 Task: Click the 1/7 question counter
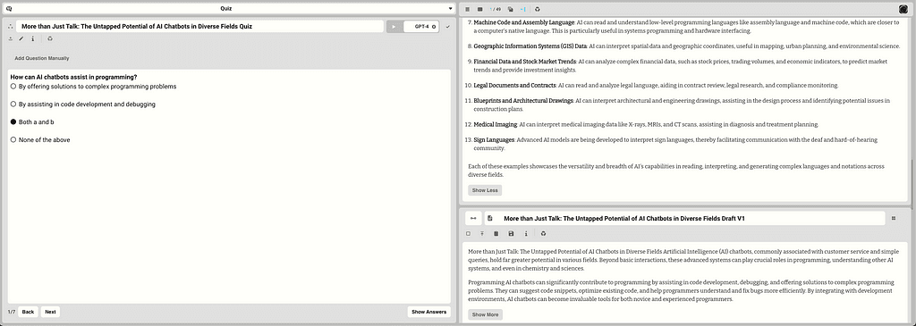pyautogui.click(x=12, y=312)
